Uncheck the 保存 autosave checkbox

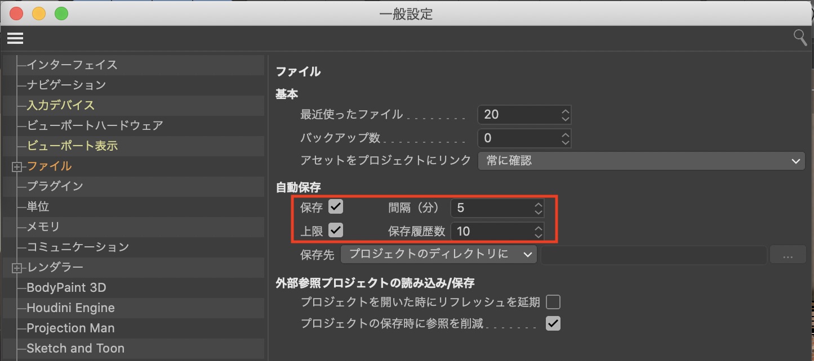click(x=336, y=207)
